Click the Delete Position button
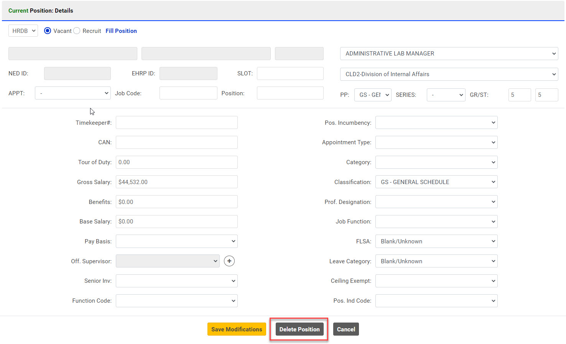566x344 pixels. 299,329
